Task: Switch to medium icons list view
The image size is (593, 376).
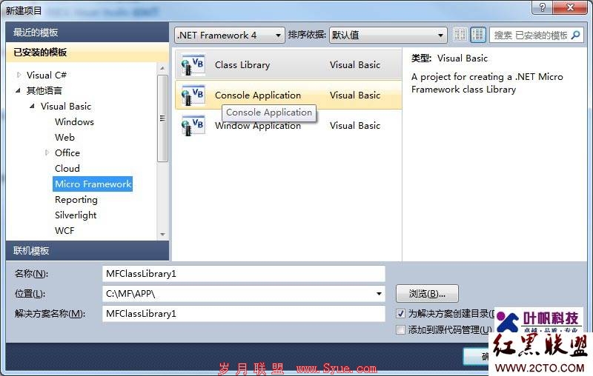Action: tap(478, 35)
